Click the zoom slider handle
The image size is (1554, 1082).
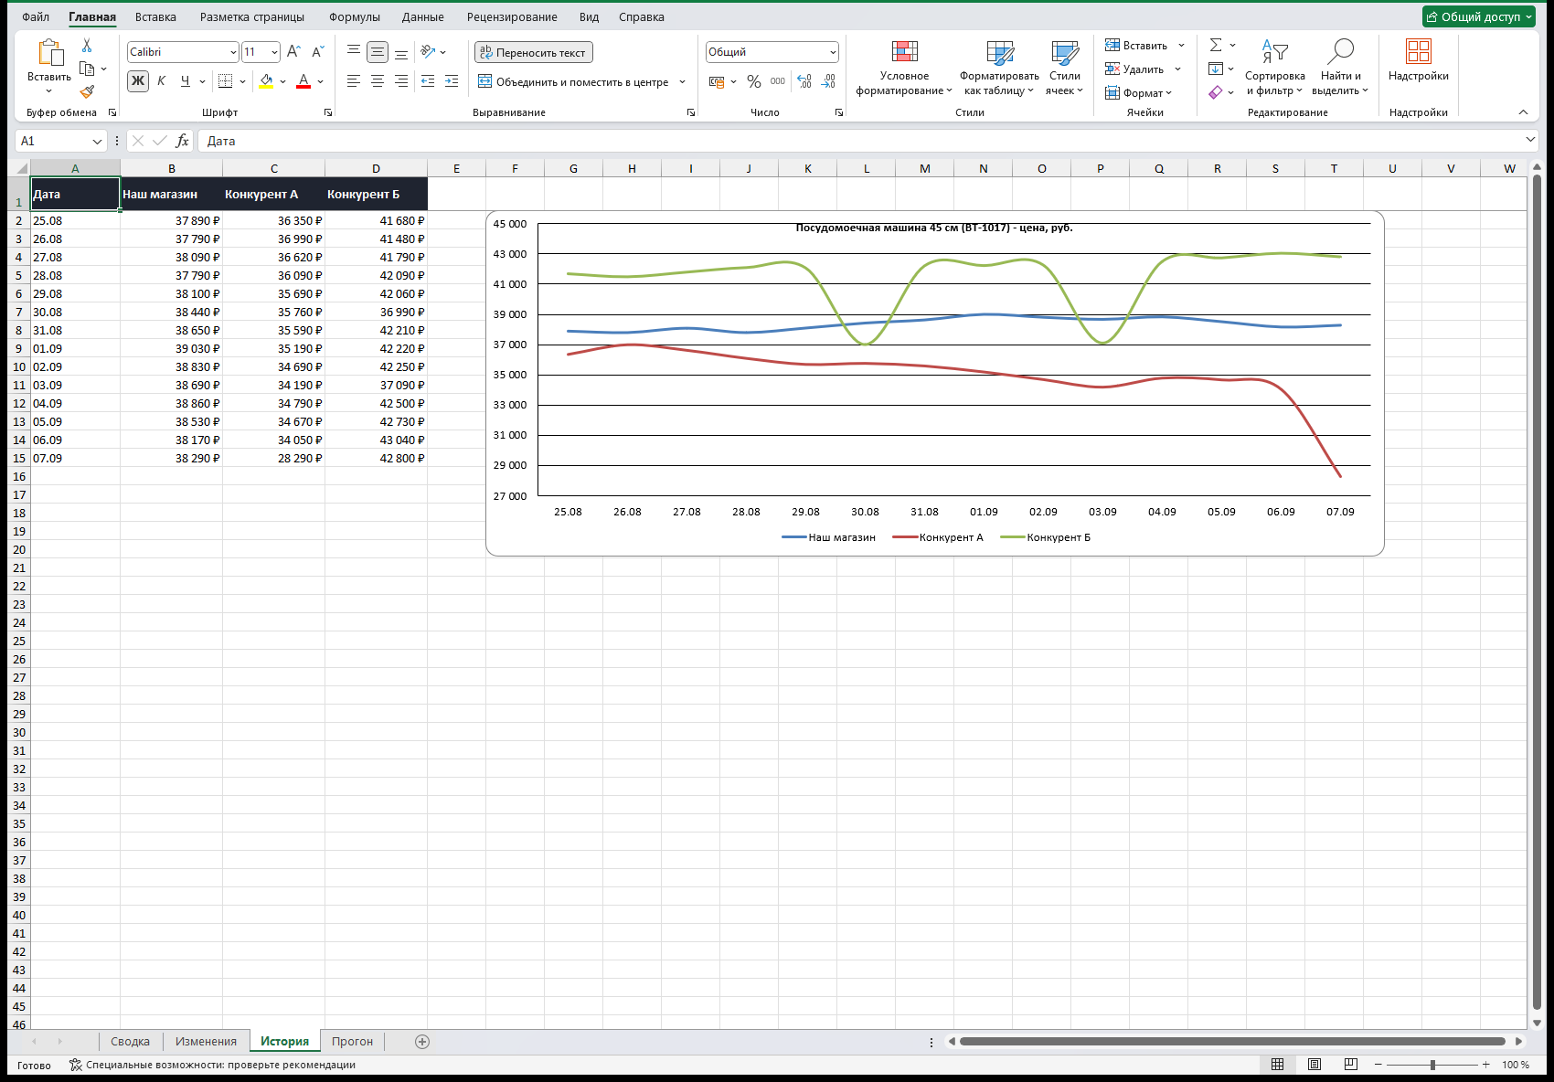coord(1432,1065)
